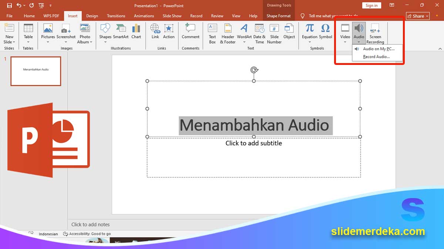Switch to the Home tab
This screenshot has height=249, width=444.
point(29,16)
